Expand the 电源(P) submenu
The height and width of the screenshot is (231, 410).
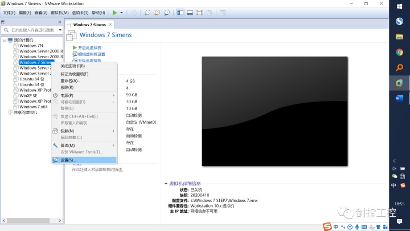(84, 95)
